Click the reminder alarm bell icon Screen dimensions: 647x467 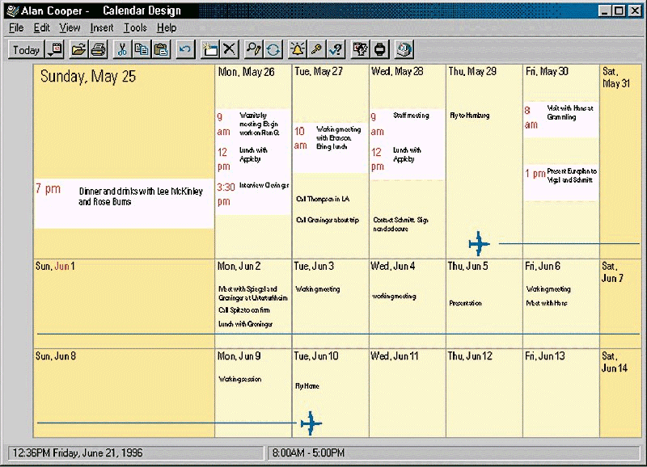(298, 50)
